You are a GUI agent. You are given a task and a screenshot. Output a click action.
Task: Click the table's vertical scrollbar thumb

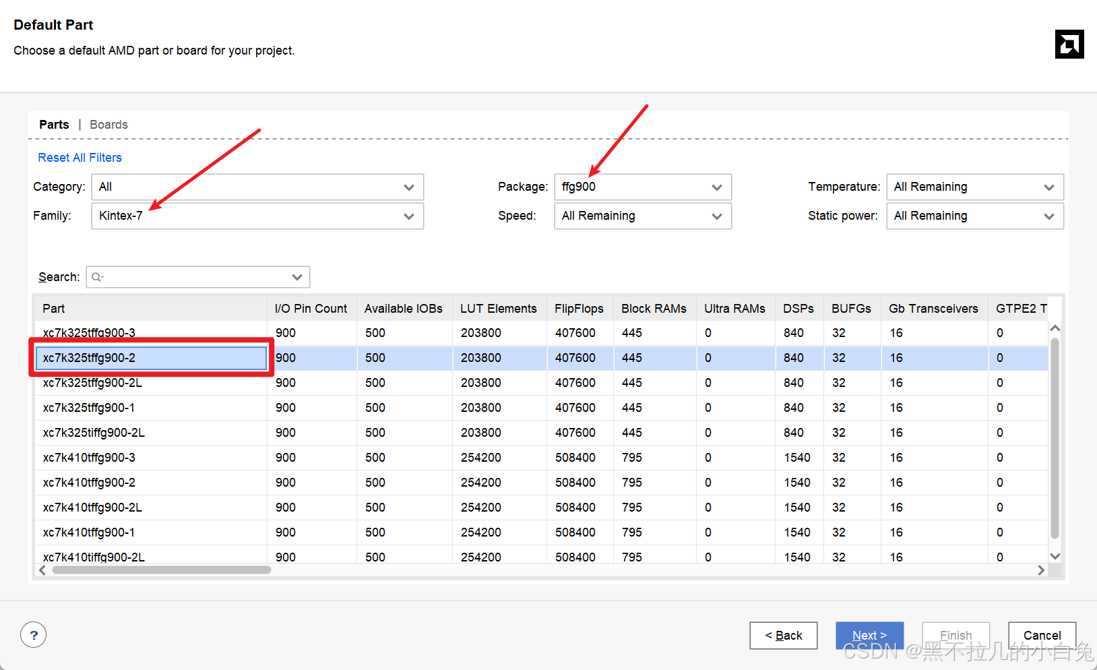click(x=1055, y=438)
